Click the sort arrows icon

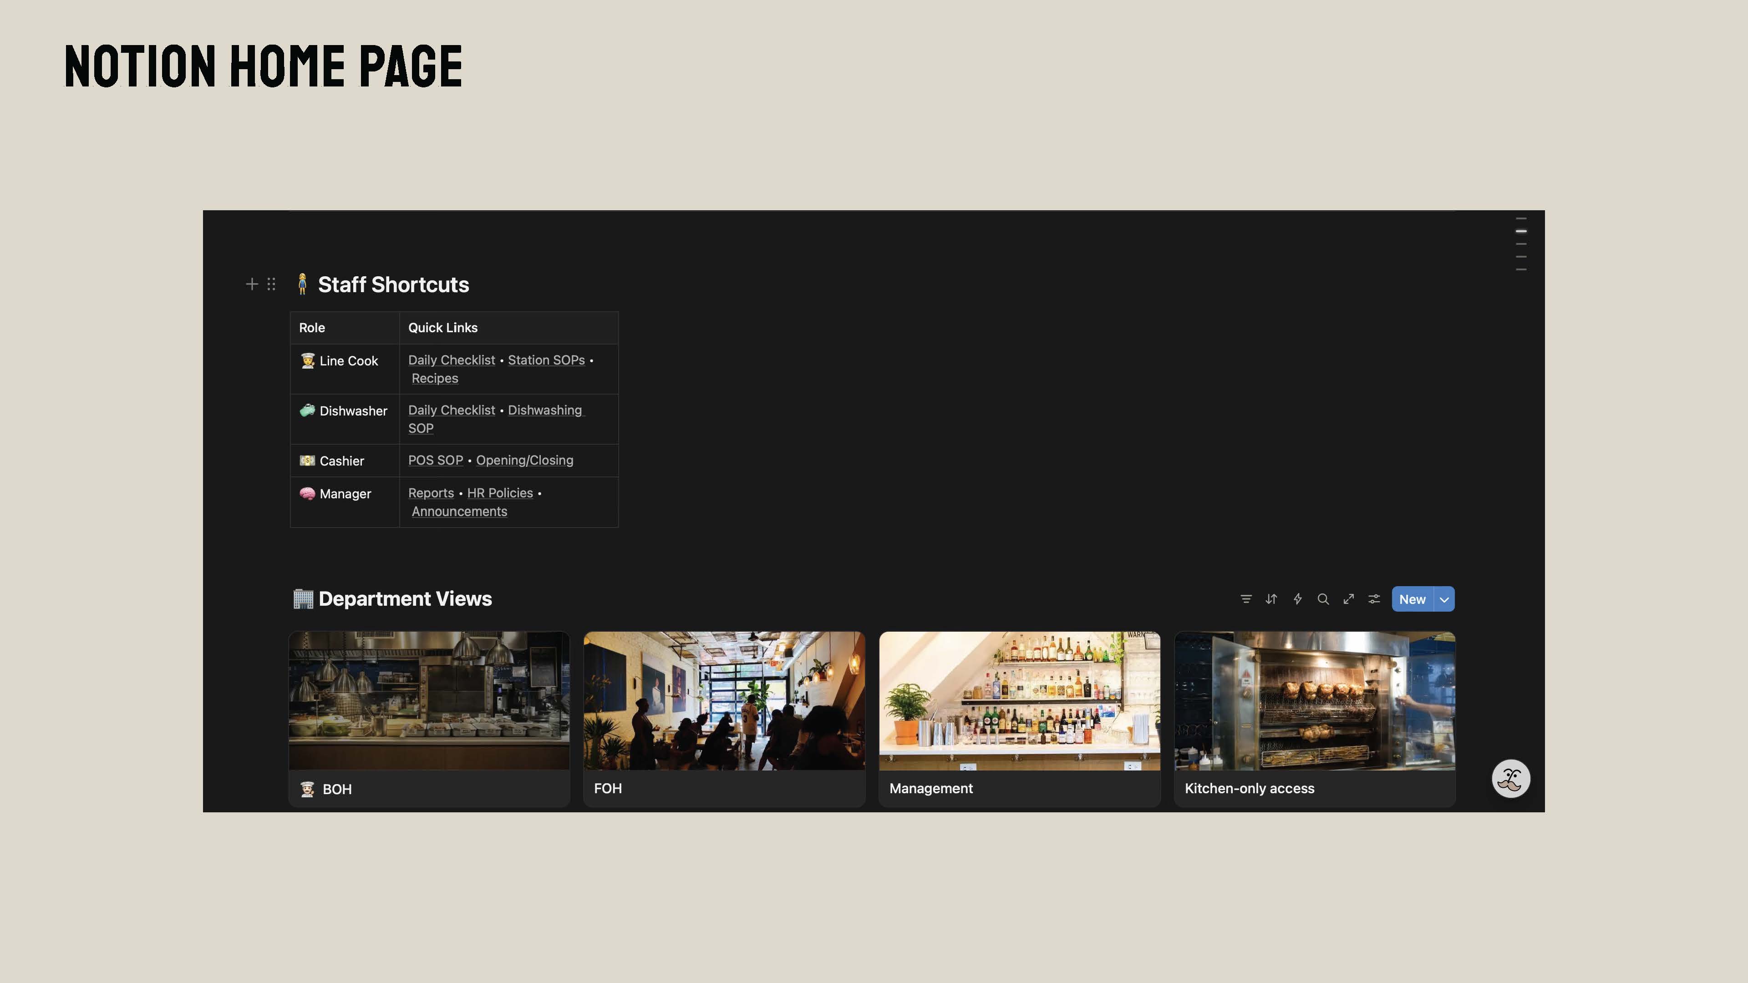coord(1272,599)
